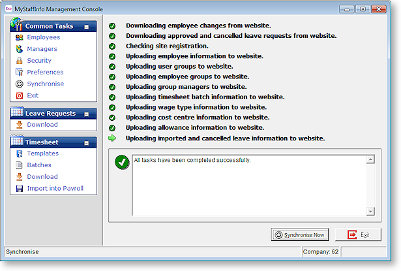
Task: Click the red Exit icon in sidebar
Action: pyautogui.click(x=20, y=96)
